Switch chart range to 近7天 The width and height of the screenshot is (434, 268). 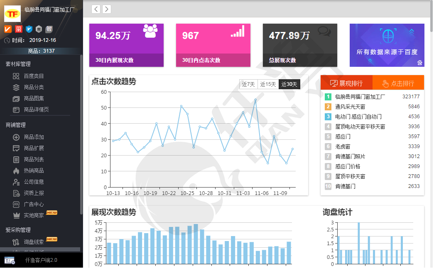248,84
